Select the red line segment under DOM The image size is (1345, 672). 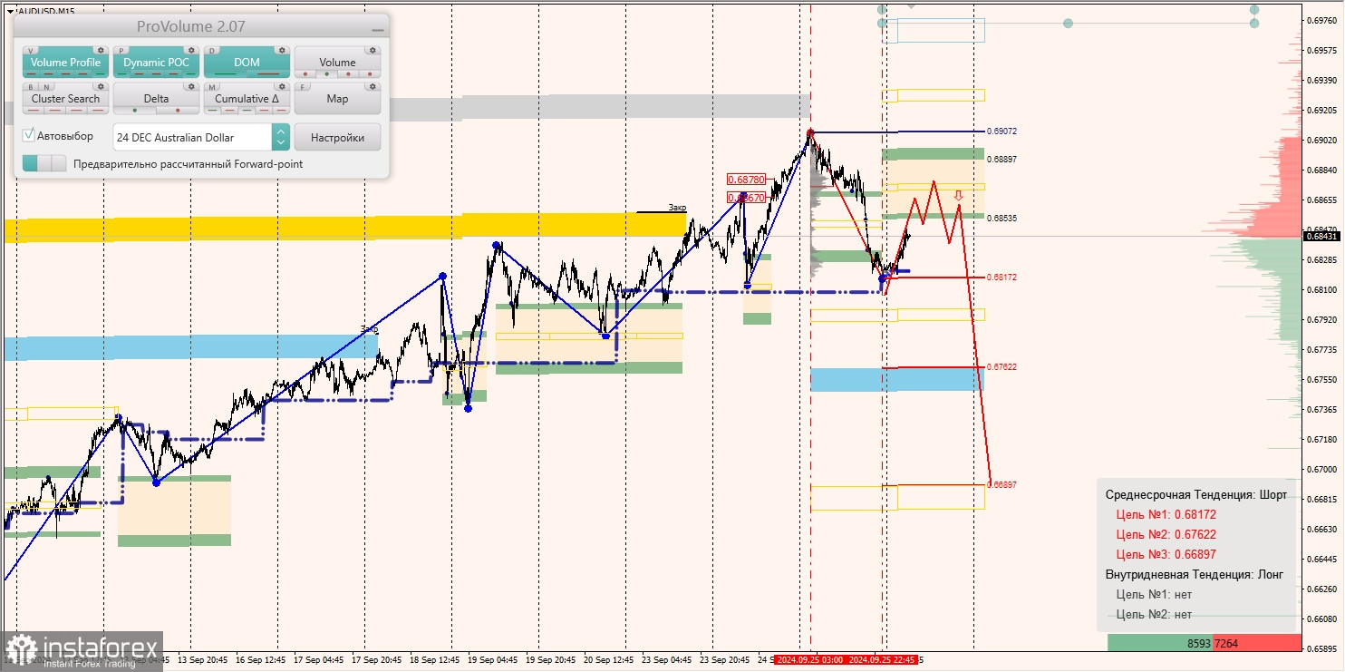click(x=268, y=73)
